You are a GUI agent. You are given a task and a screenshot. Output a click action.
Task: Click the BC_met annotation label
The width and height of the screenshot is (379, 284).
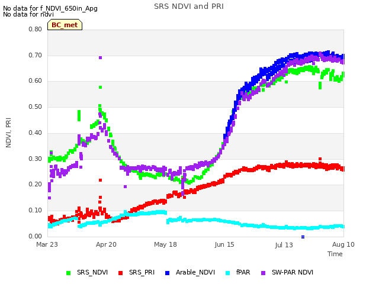(x=65, y=25)
